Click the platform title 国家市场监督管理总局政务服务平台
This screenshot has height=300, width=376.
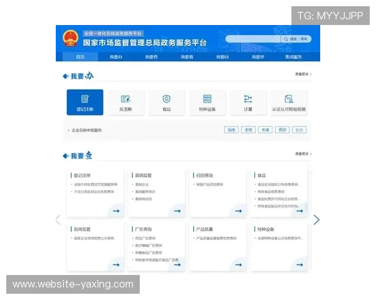pos(145,42)
